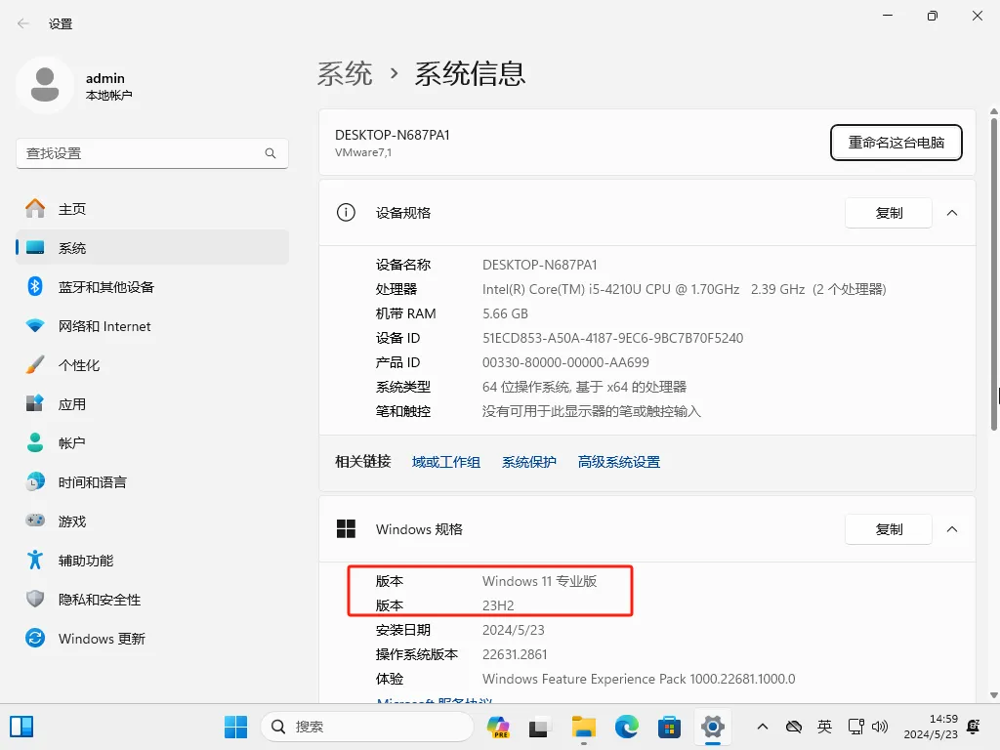Show hidden tray icons with the chevron

[762, 727]
